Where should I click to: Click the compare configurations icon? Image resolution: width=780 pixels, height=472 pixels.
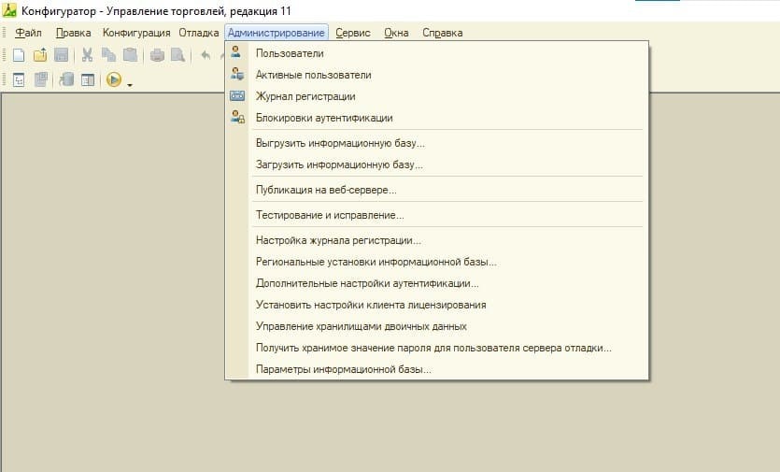41,79
